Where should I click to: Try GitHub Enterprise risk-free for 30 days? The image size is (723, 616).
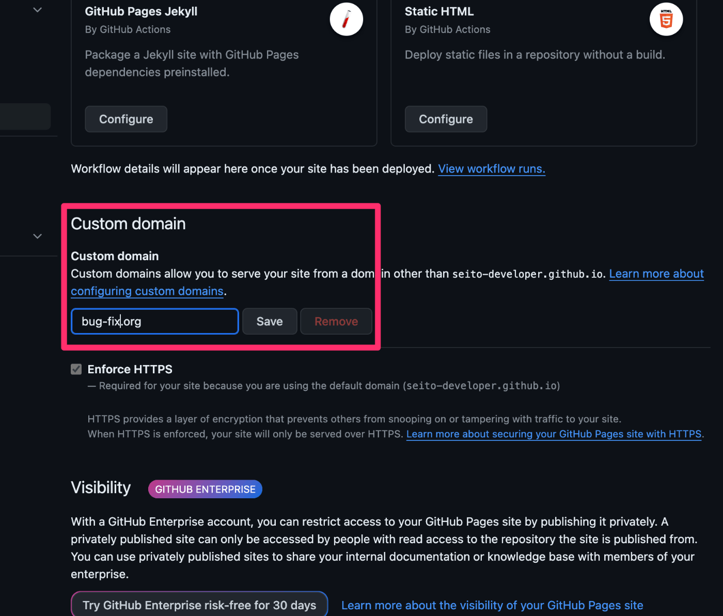tap(199, 605)
